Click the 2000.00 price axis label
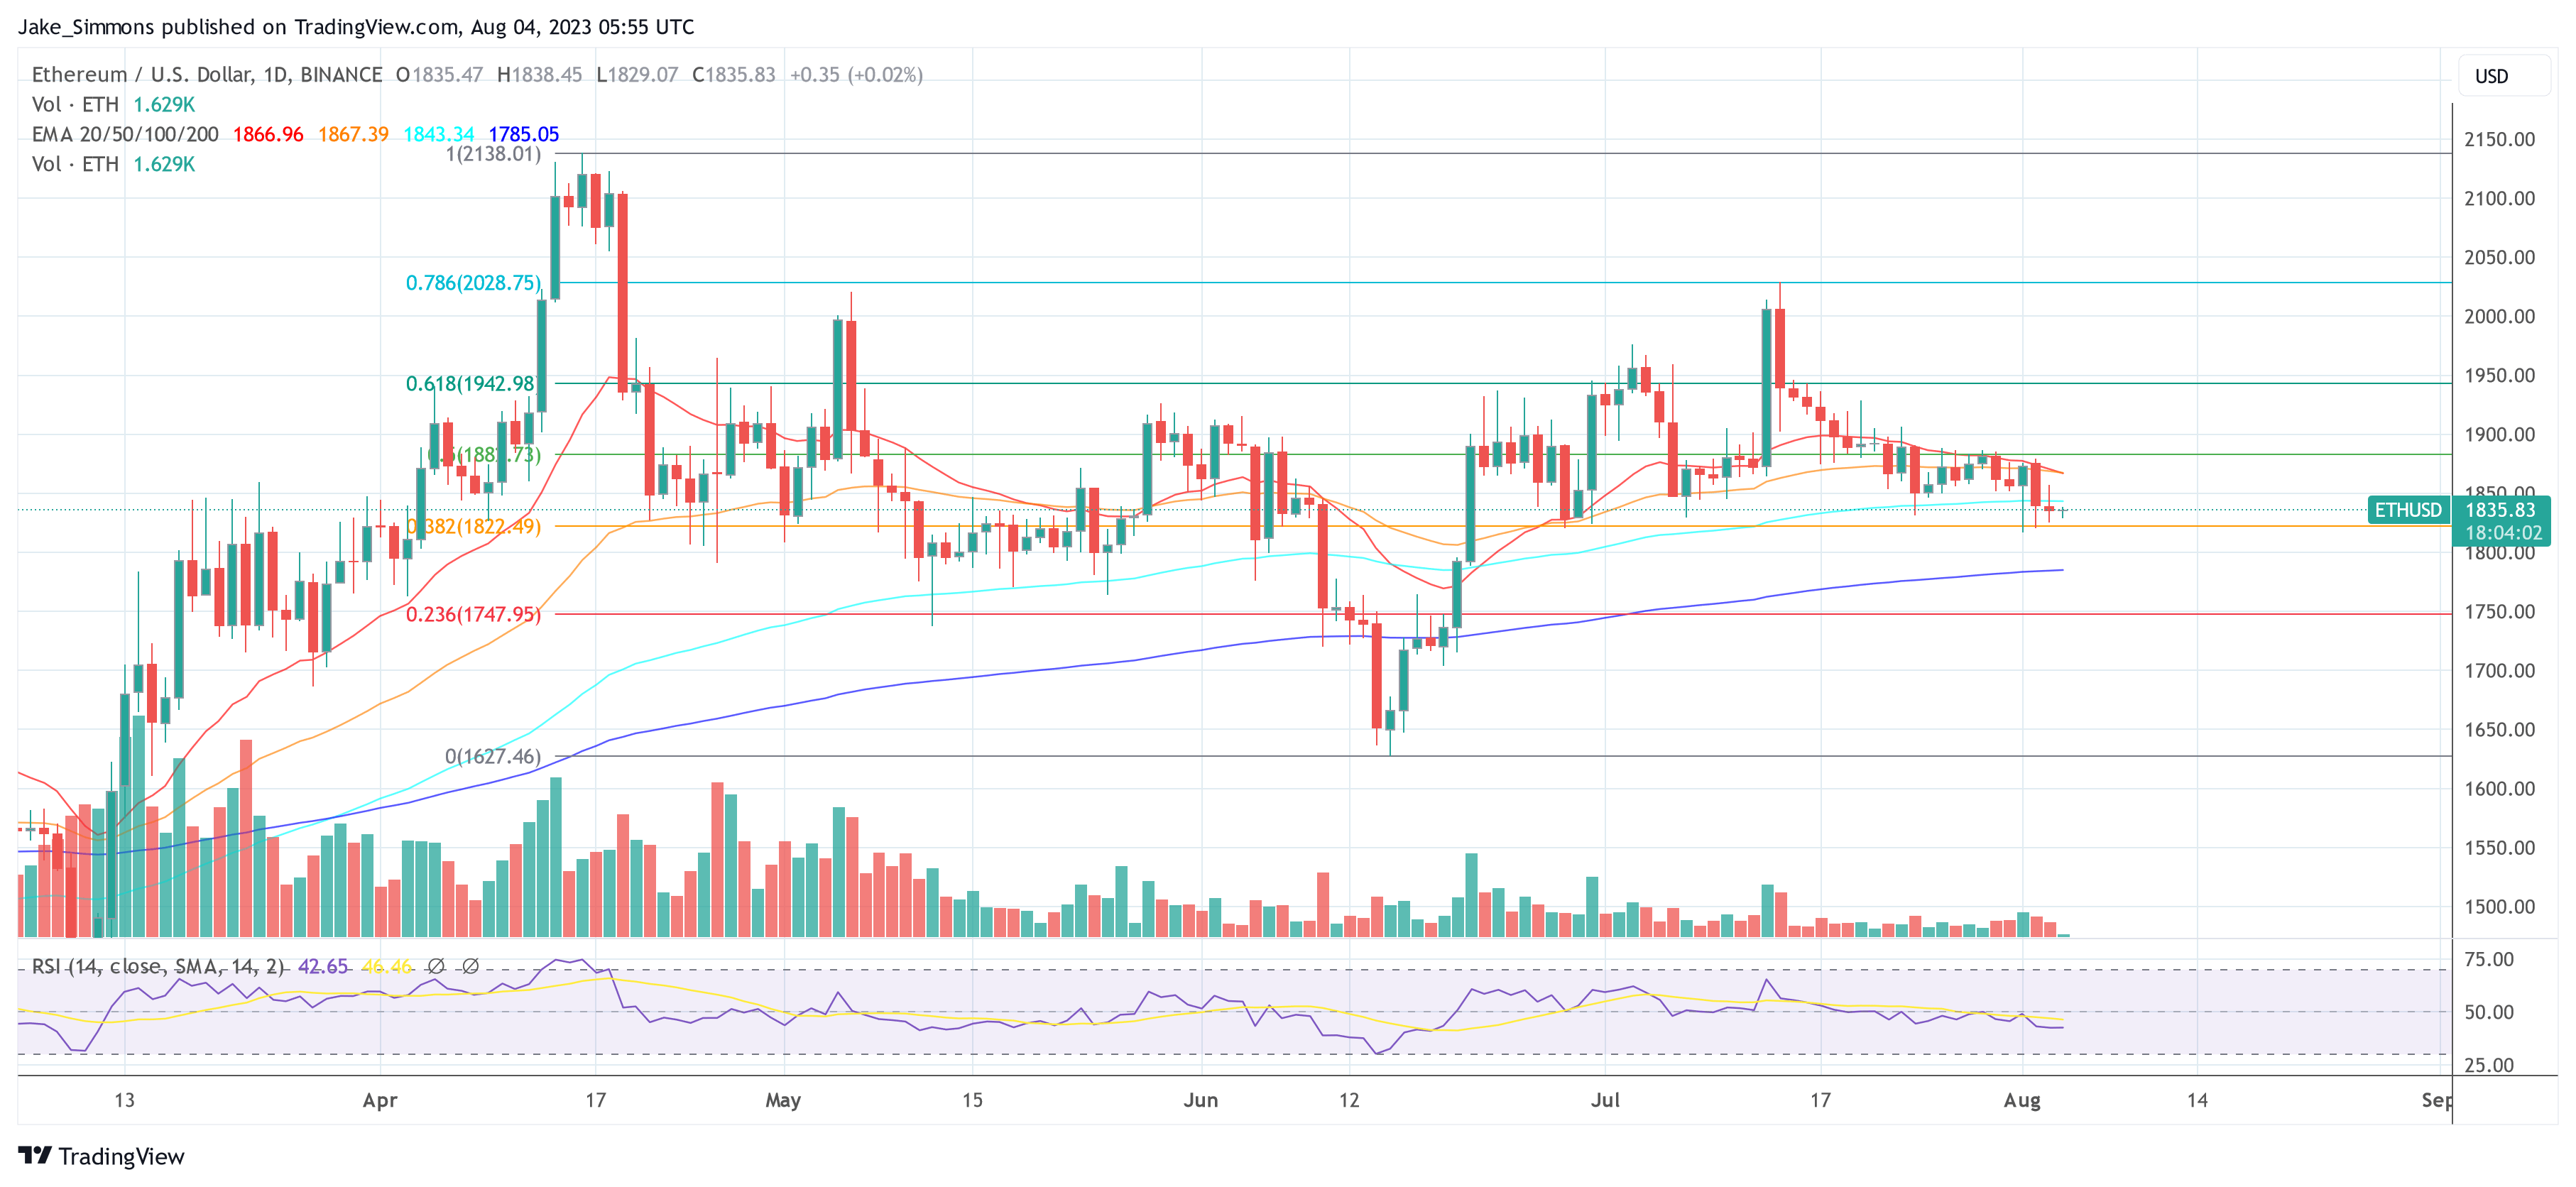 coord(2500,316)
